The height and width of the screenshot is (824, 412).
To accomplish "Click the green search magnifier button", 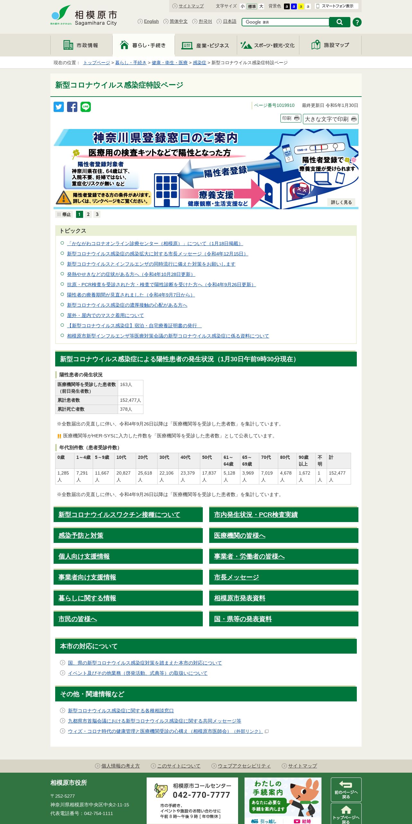I will (340, 22).
